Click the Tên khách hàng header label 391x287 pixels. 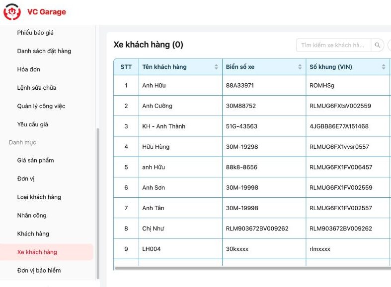pyautogui.click(x=164, y=67)
